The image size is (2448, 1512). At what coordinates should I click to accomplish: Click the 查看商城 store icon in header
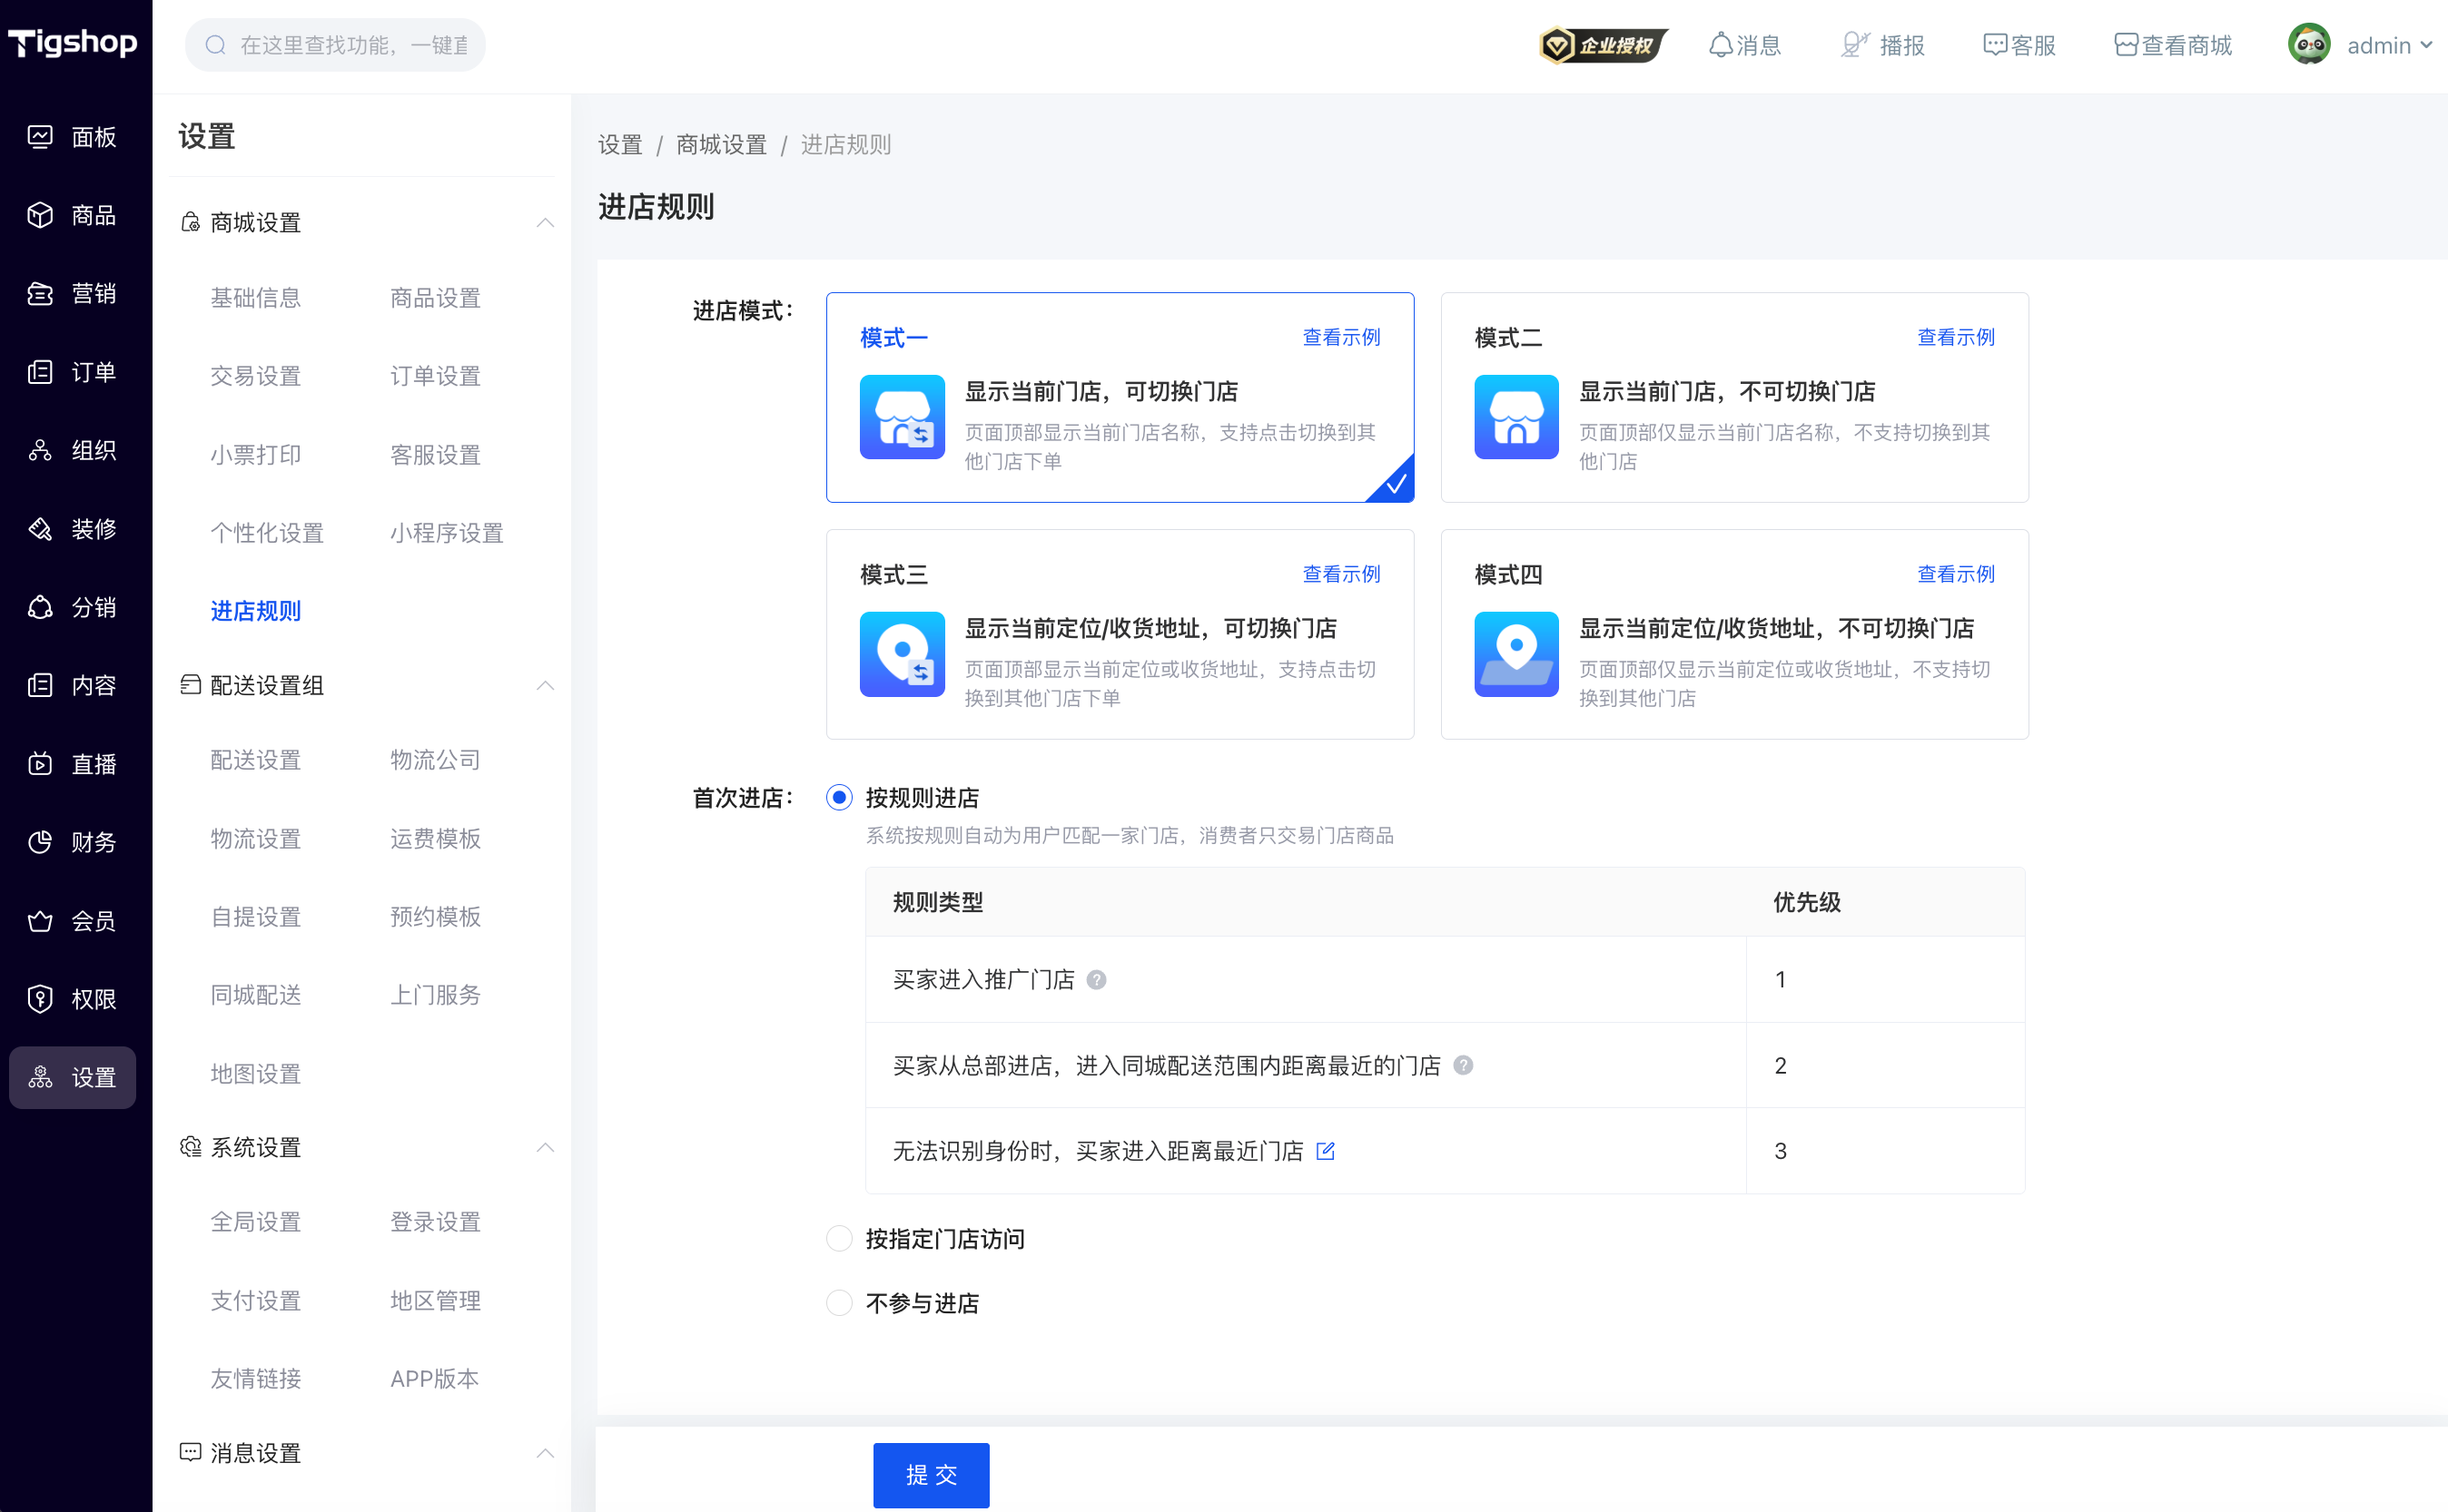click(x=2126, y=45)
